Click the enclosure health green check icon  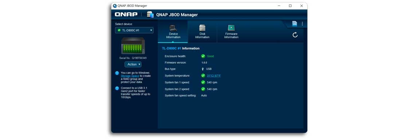(203, 56)
